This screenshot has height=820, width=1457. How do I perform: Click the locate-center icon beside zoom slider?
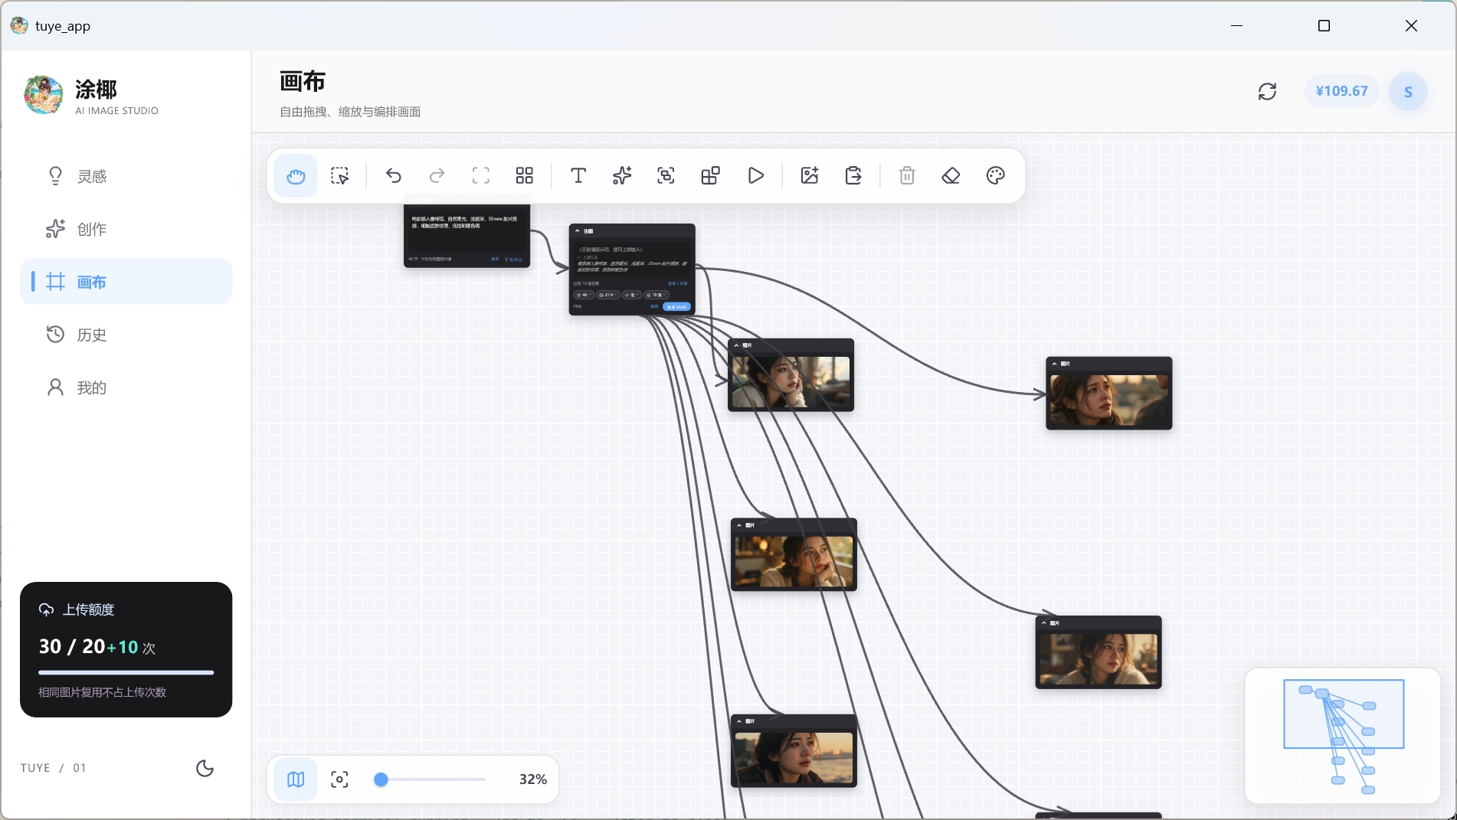click(339, 779)
